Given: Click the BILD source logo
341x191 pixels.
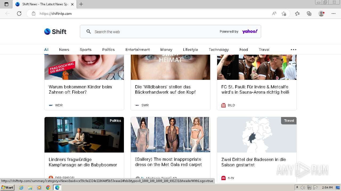Looking at the screenshot, I should [224, 105].
